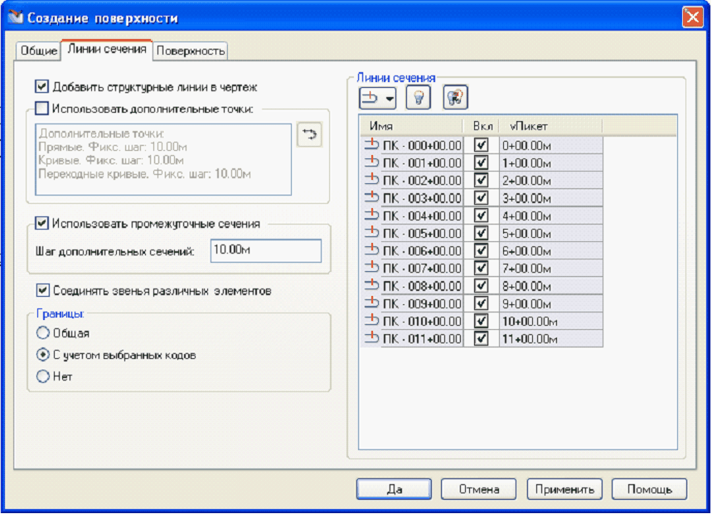Toggle 'Добавить структурные линии в чертеж' checkbox
This screenshot has height=514, width=712.
(x=42, y=86)
